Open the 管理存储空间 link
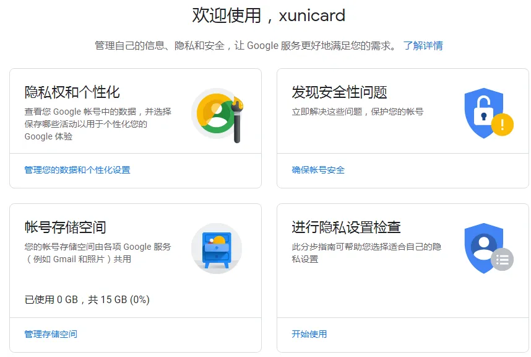This screenshot has height=357, width=531. pyautogui.click(x=51, y=334)
